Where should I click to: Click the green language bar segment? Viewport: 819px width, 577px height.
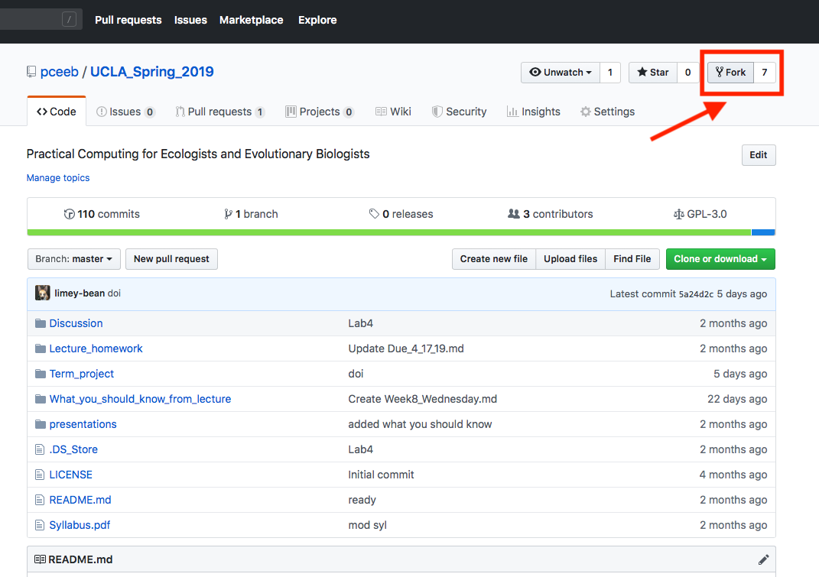pyautogui.click(x=389, y=232)
